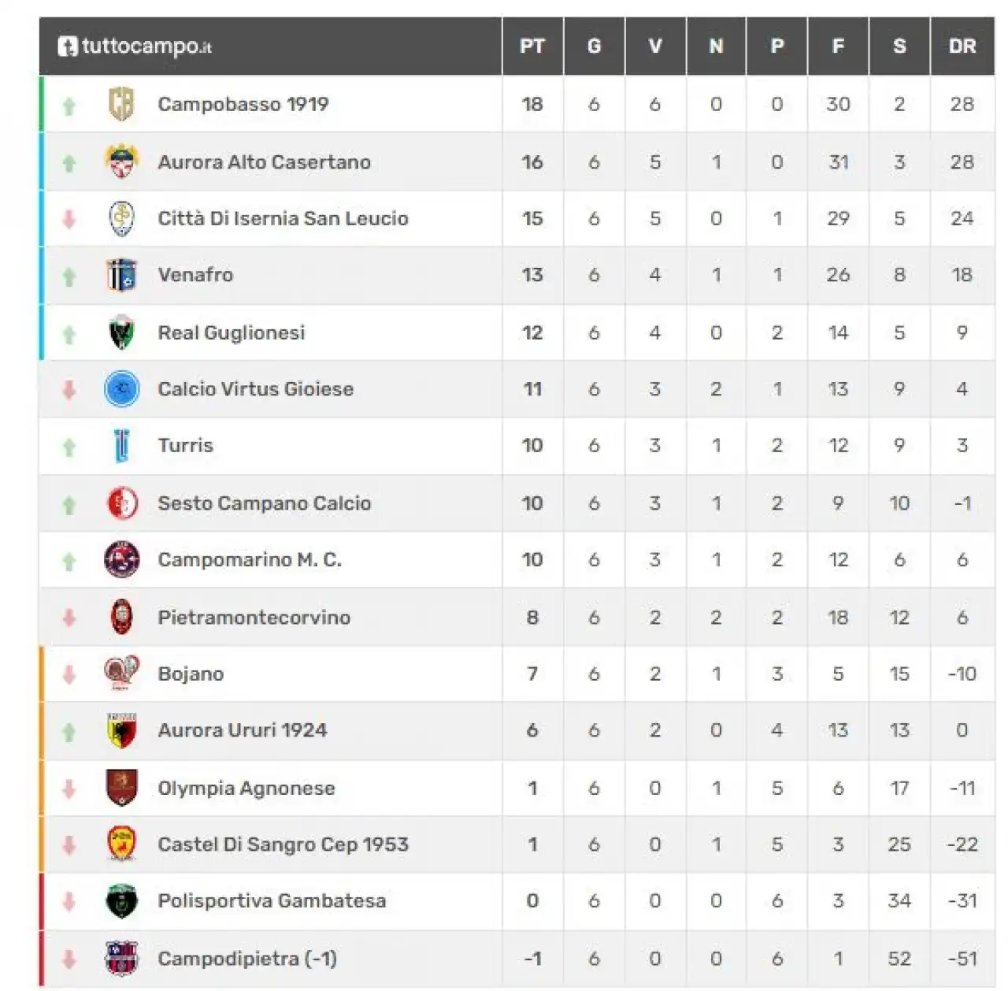
Task: Click the Polisportiva Gambatesa crest
Action: [121, 901]
